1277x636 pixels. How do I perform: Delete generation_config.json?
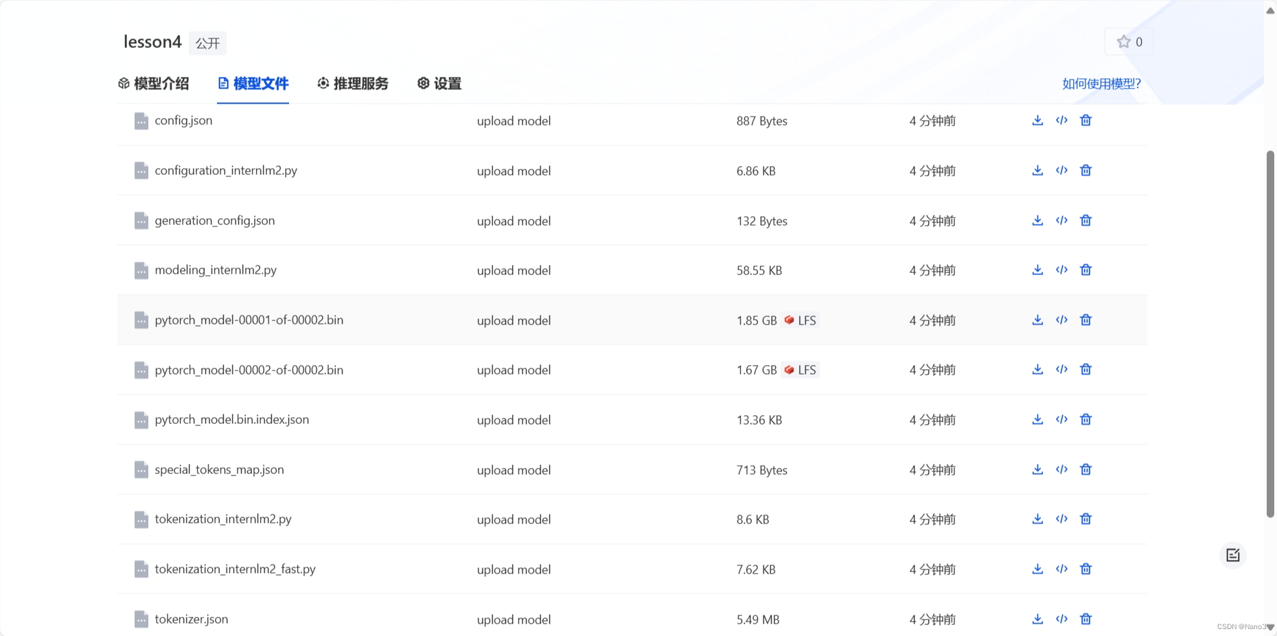coord(1085,220)
